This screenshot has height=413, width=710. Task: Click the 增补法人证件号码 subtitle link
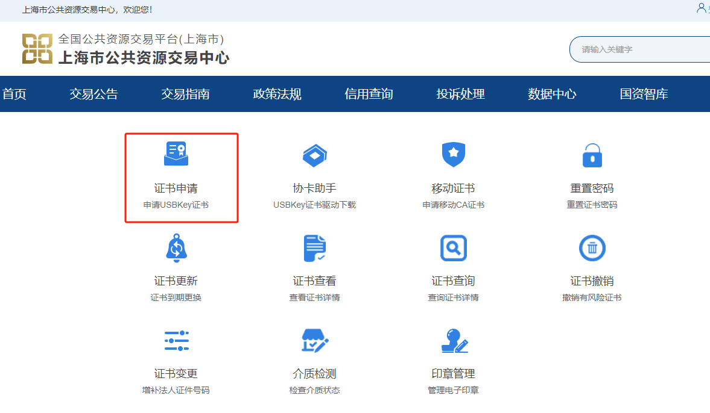pyautogui.click(x=176, y=390)
